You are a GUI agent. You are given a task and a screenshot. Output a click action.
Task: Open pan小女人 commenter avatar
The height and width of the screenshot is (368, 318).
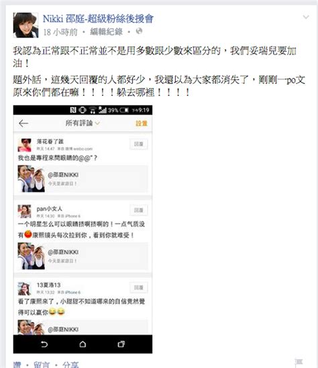tap(25, 212)
